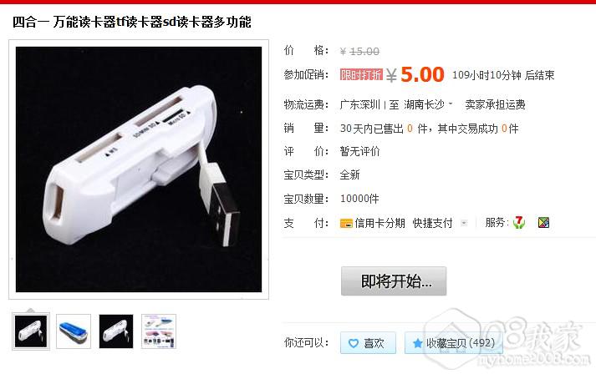Select the first white card reader thumbnail

(x=31, y=331)
